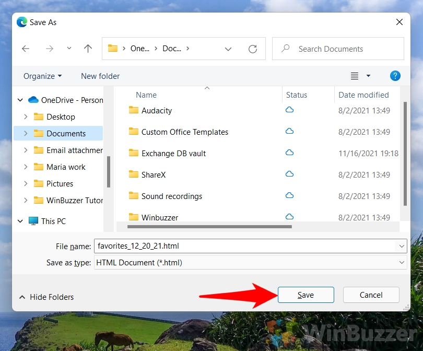Image resolution: width=423 pixels, height=351 pixels.
Task: Click cloud status icon for ShareX
Action: tap(289, 174)
